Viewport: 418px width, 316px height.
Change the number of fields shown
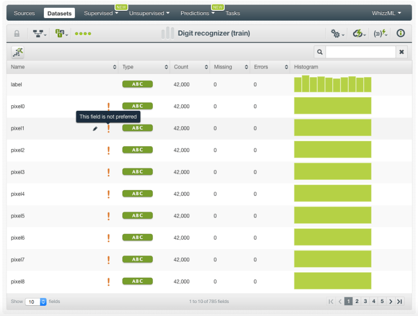(x=36, y=302)
